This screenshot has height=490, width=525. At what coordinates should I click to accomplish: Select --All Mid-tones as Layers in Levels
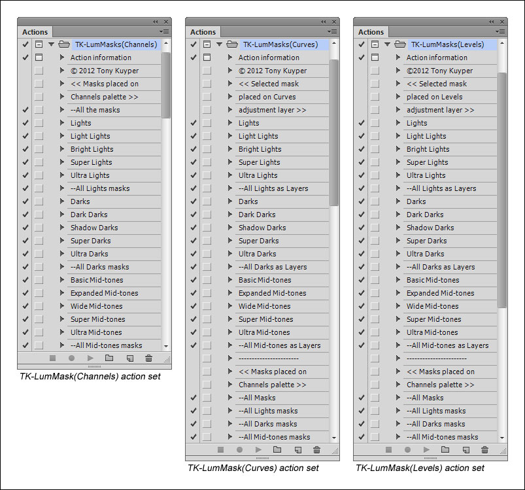click(448, 345)
